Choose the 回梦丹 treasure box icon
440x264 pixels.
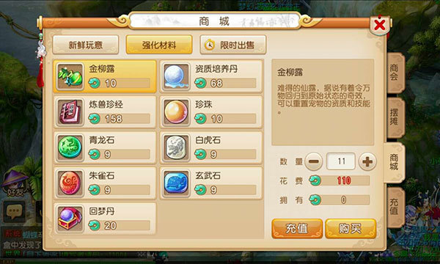(70, 219)
